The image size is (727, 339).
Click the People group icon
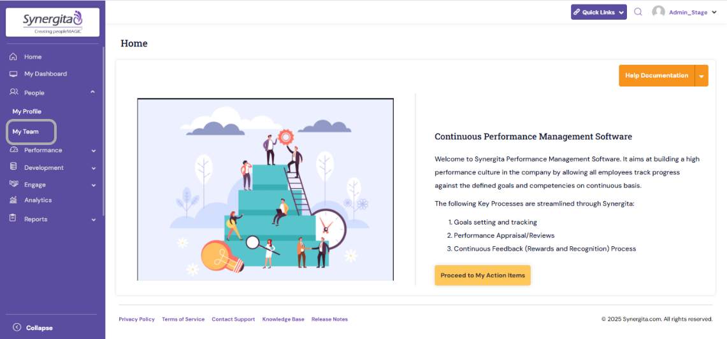pos(13,92)
